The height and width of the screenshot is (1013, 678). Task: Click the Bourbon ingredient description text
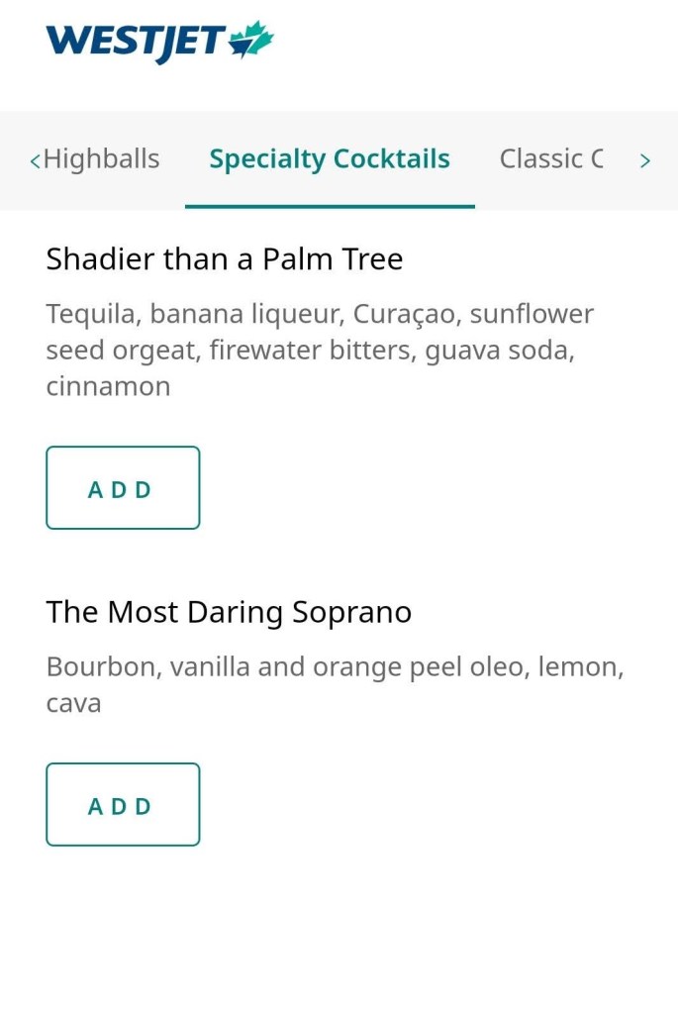click(335, 684)
